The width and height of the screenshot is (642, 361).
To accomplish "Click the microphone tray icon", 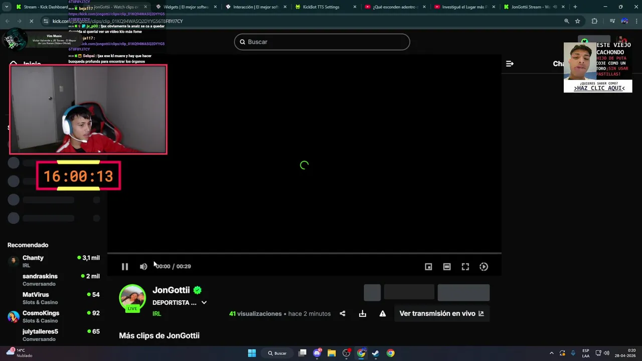I will 573,353.
